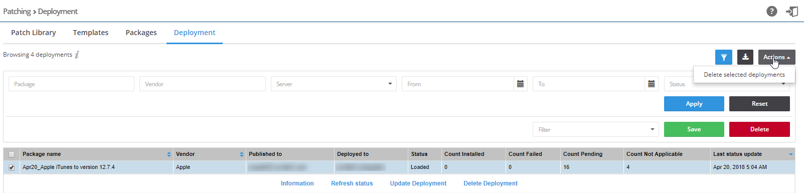Click the logout exit icon

792,11
